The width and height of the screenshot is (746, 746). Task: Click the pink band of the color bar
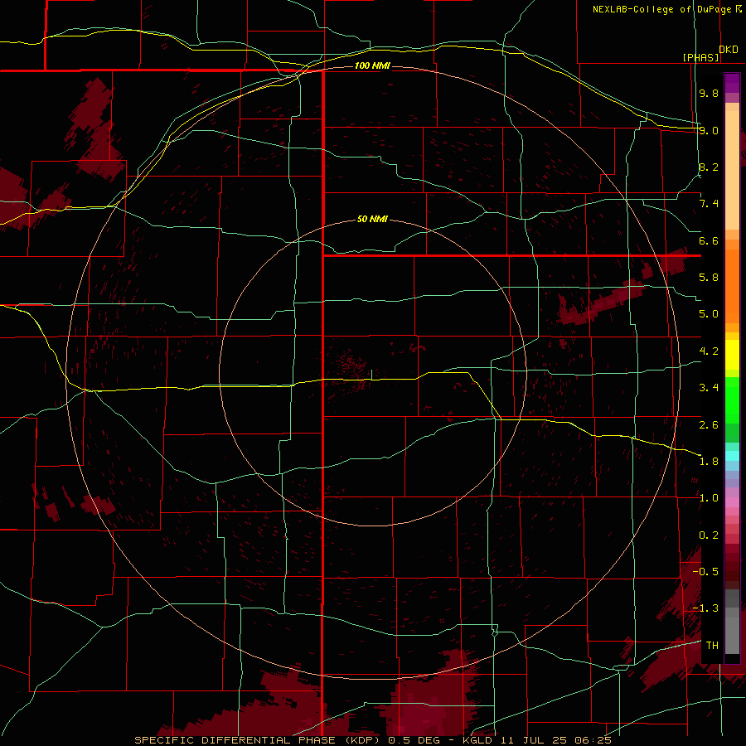click(x=732, y=502)
